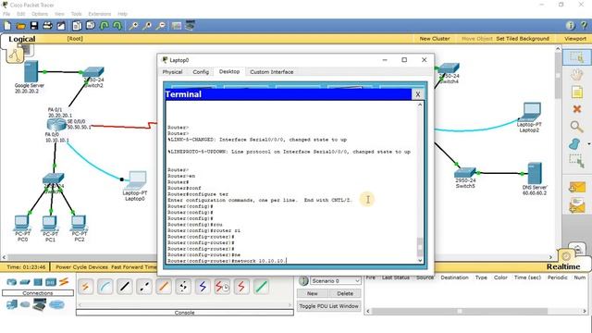The width and height of the screenshot is (592, 333).
Task: Add a simple PDU with closed envelope
Action: (577, 187)
